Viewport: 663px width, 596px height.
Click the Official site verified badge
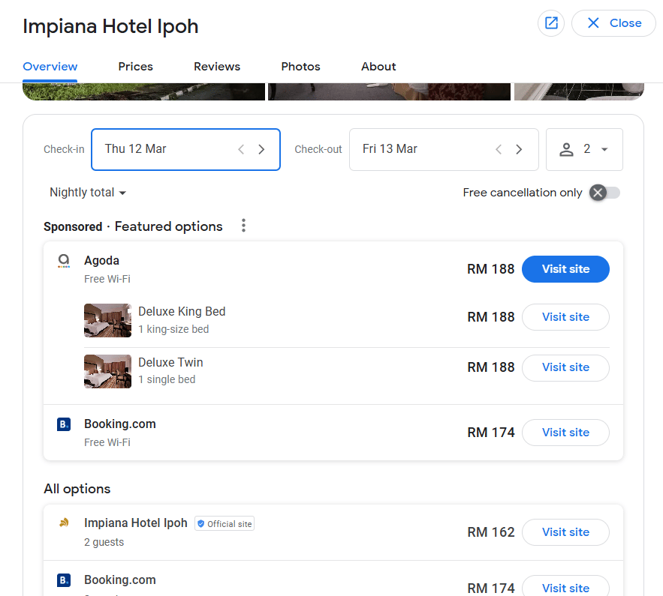(x=225, y=524)
